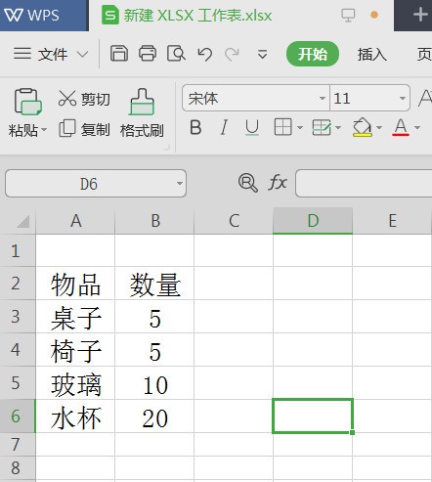Toggle bold formatting
Screen dimensions: 432x482
195,127
